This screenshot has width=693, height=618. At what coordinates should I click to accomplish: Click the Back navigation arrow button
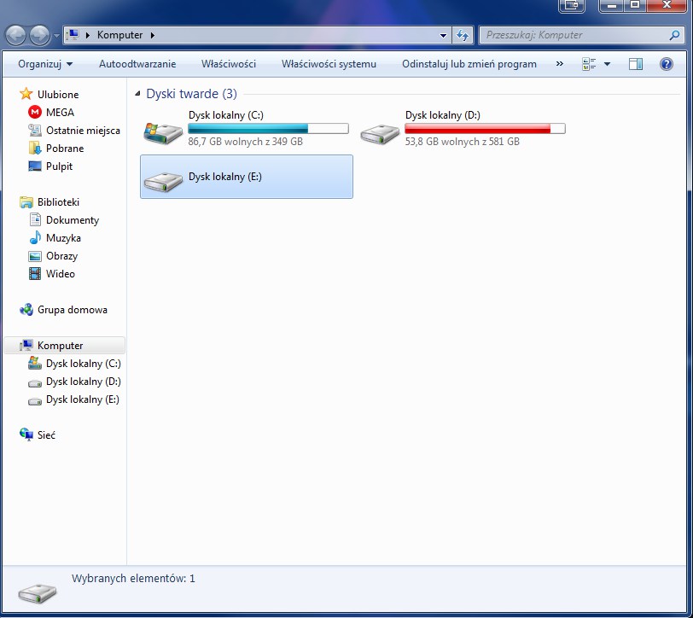pyautogui.click(x=16, y=35)
